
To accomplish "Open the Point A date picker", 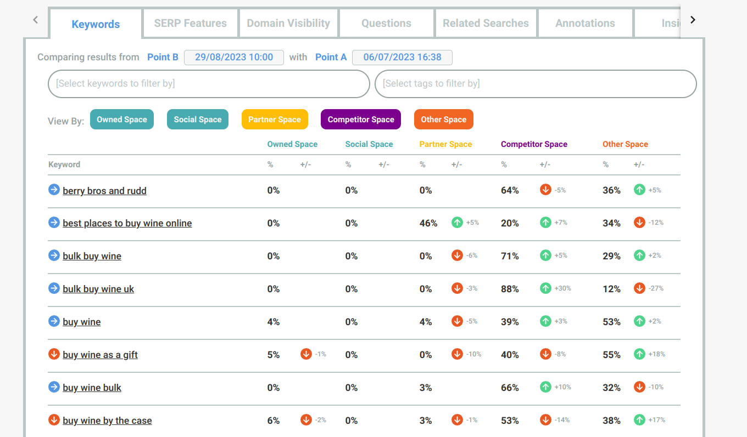I will 402,57.
